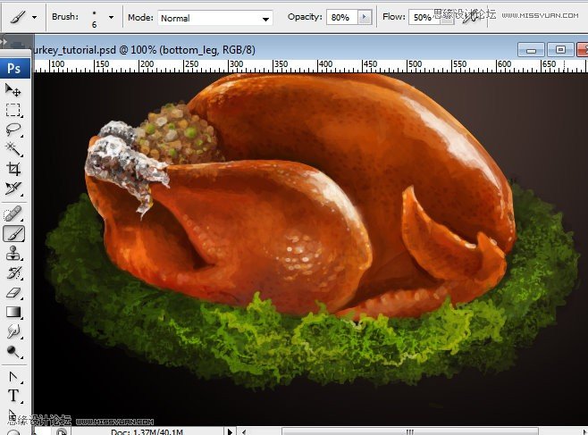Click the Opacity 80% field
The image size is (588, 435).
(341, 17)
